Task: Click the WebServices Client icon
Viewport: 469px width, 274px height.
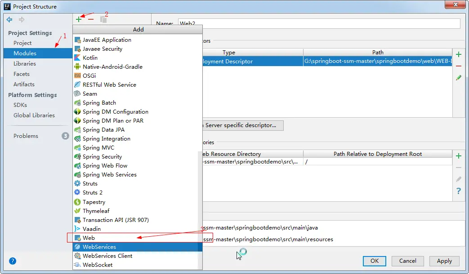Action: point(77,256)
